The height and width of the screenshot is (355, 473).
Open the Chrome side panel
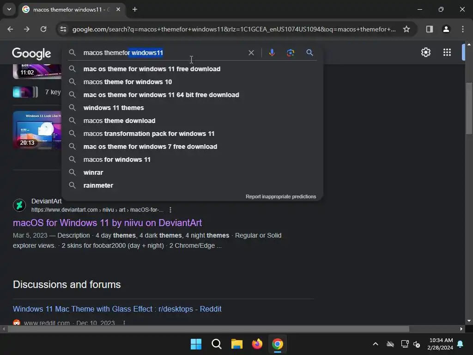pyautogui.click(x=429, y=29)
